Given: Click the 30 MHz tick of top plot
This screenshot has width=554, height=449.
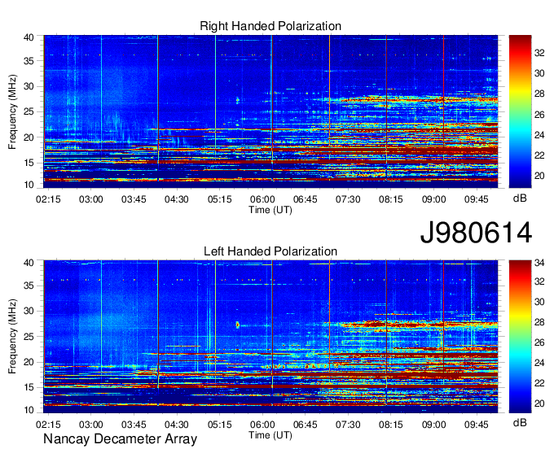Looking at the screenshot, I should [29, 86].
